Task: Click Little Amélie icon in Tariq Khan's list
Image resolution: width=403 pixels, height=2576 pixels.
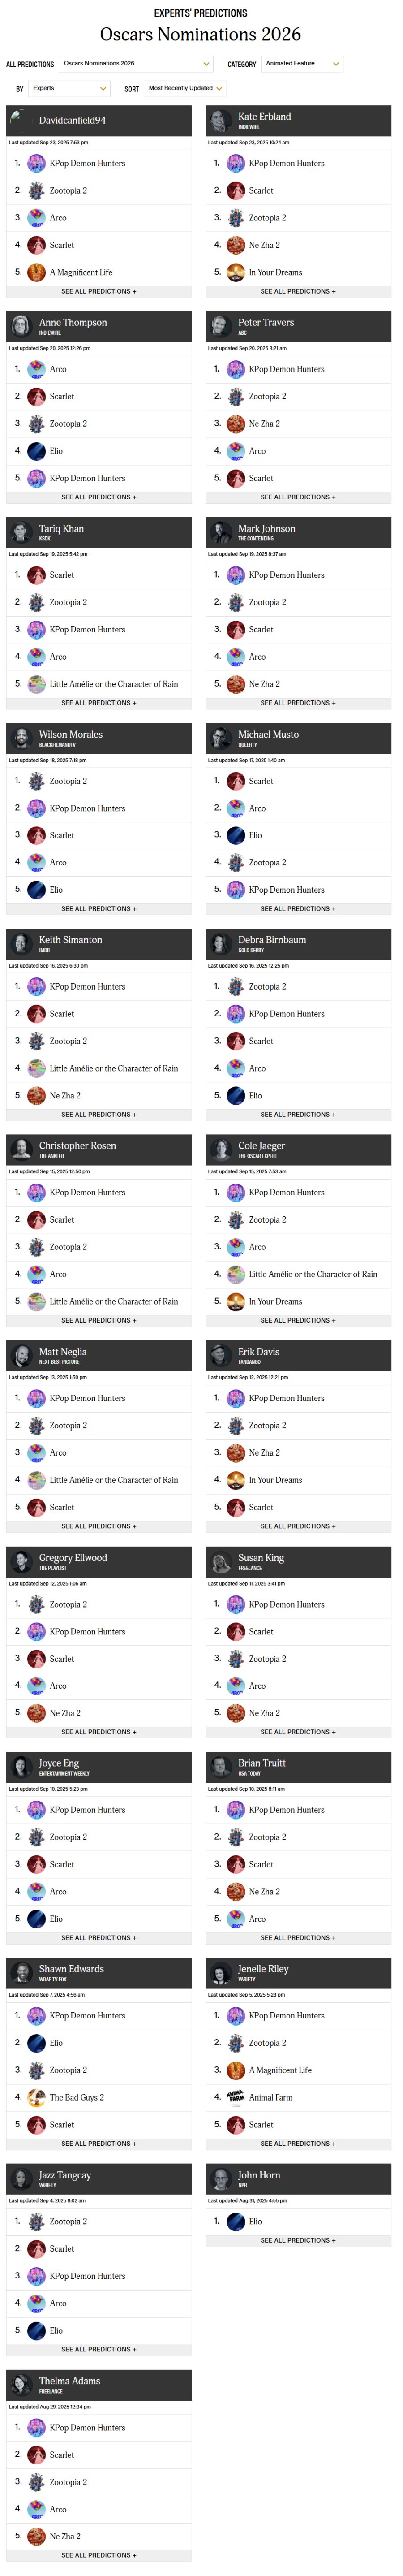Action: [37, 684]
